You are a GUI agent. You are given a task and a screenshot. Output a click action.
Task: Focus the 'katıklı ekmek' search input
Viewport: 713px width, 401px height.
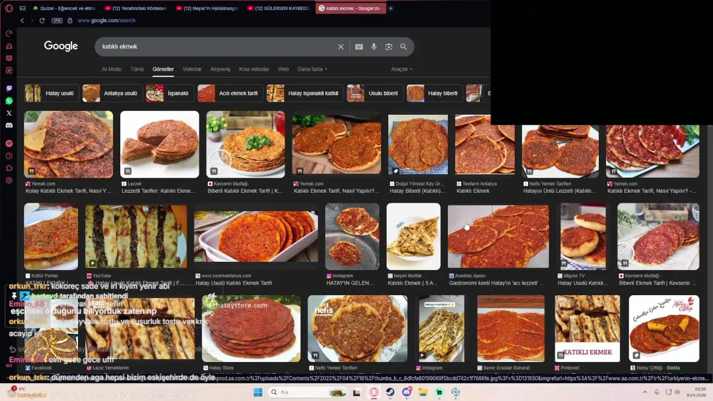pos(217,47)
